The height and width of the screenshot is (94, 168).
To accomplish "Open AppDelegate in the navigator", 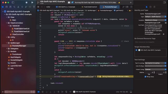I will point(15,57).
